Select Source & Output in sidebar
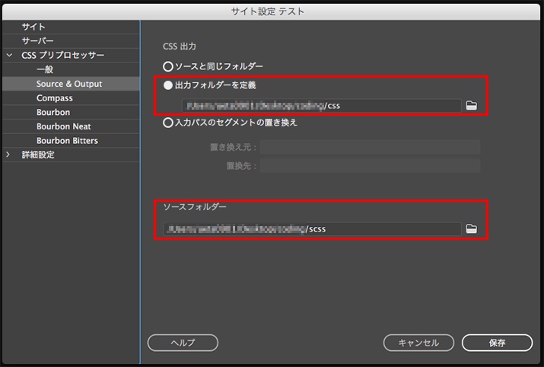 click(68, 84)
